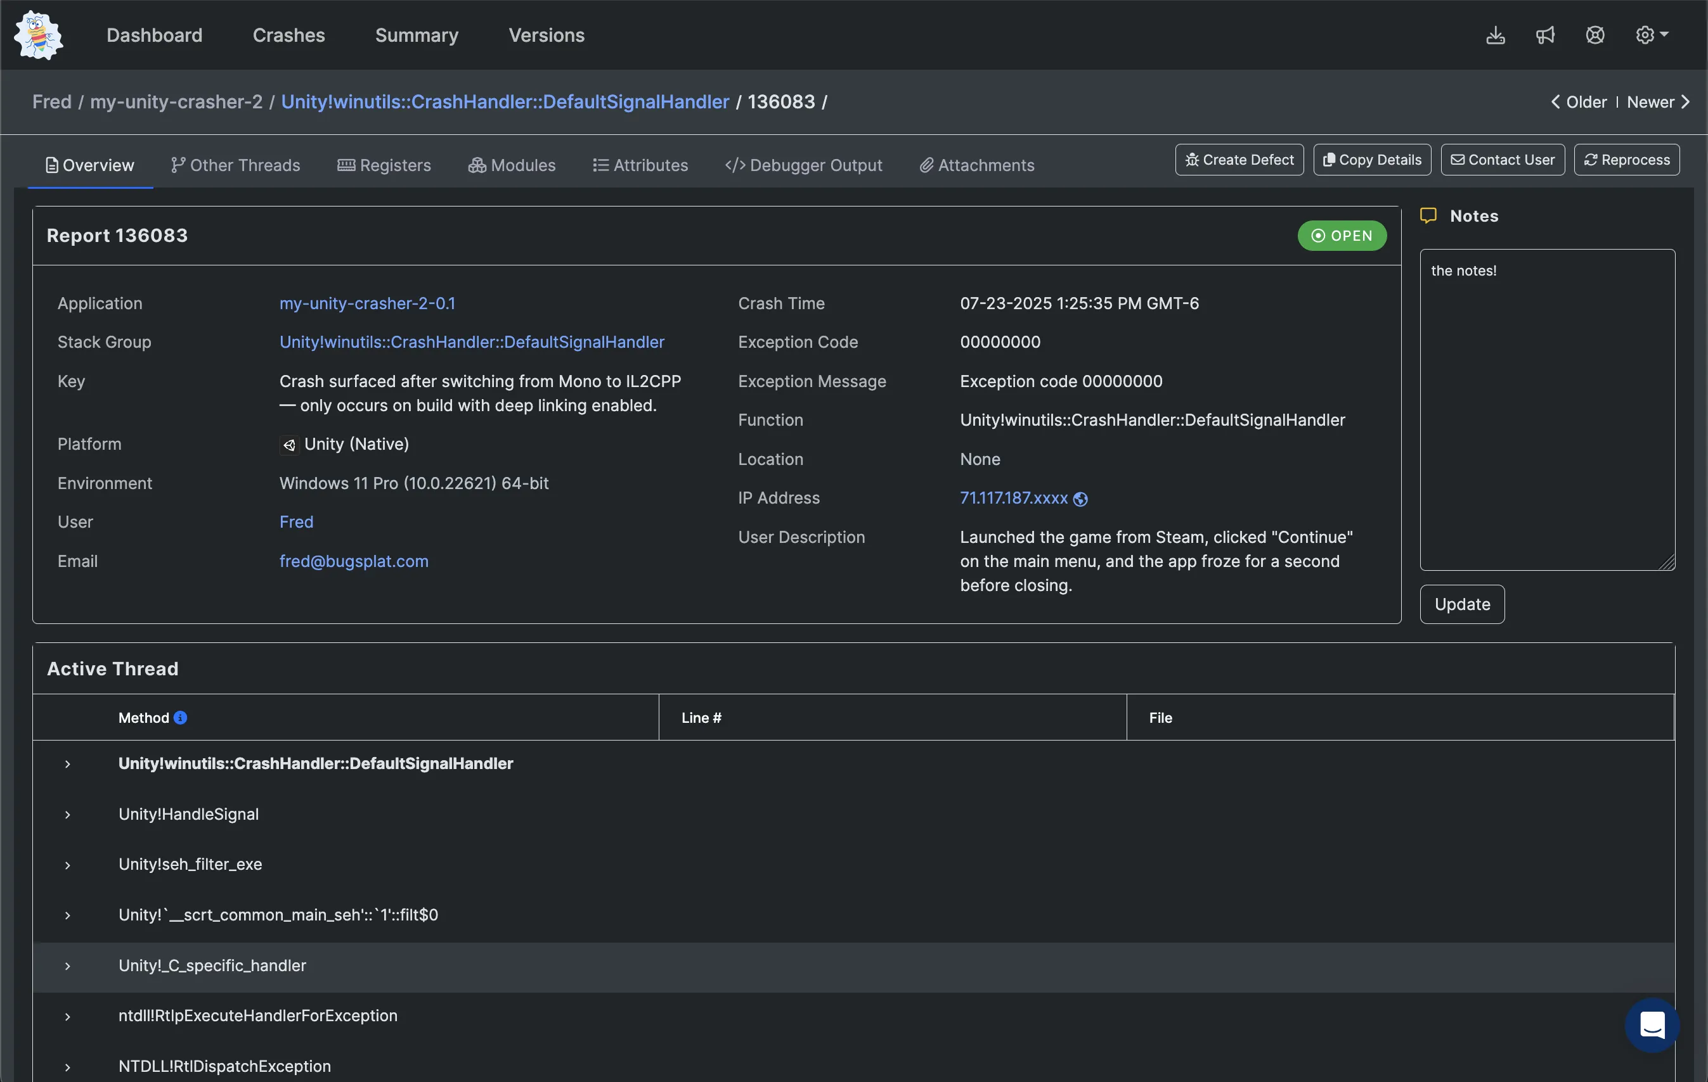Click the Environment value Windows 11 Pro
The width and height of the screenshot is (1708, 1082).
point(413,483)
